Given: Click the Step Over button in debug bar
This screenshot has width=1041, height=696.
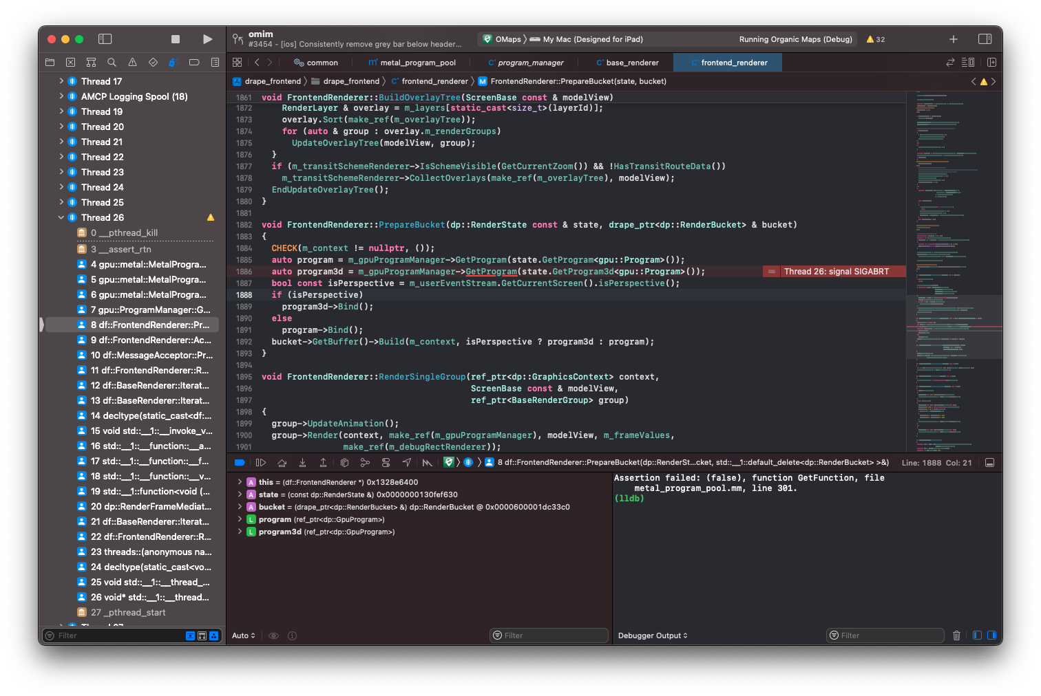Looking at the screenshot, I should (282, 462).
